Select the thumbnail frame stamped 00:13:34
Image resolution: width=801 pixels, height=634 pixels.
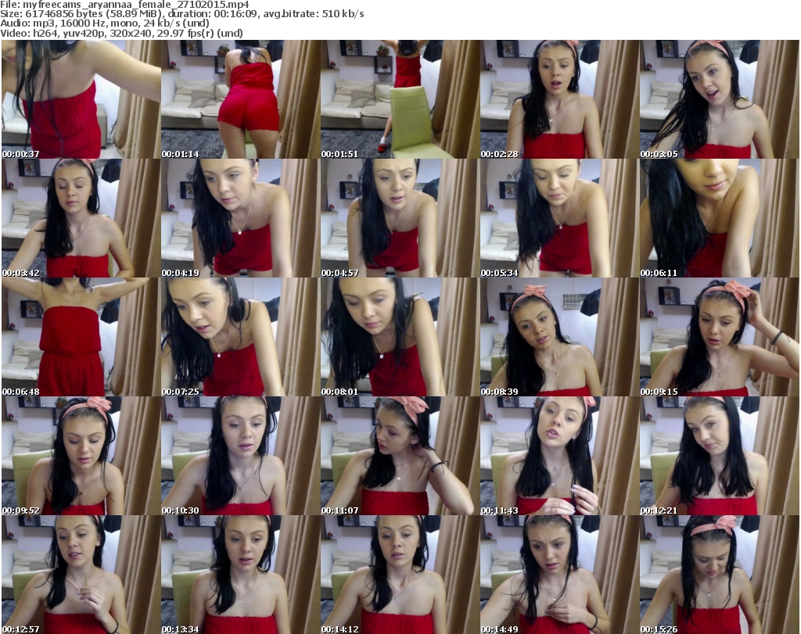coord(241,575)
